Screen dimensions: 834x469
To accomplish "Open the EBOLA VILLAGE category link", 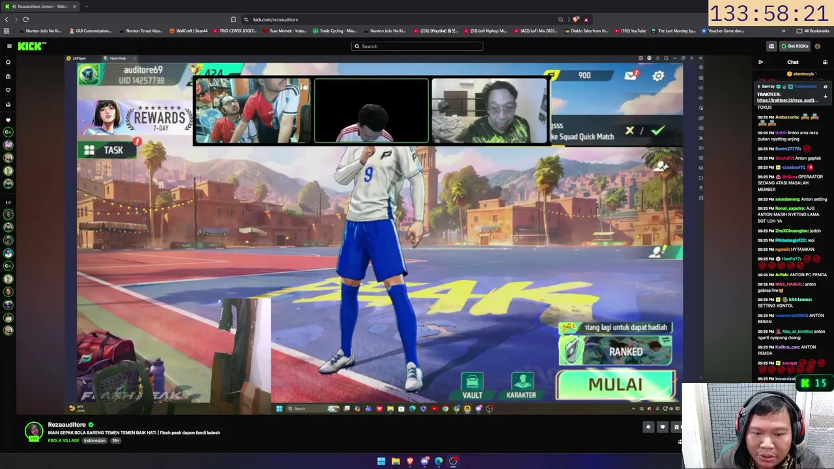I will click(x=63, y=440).
